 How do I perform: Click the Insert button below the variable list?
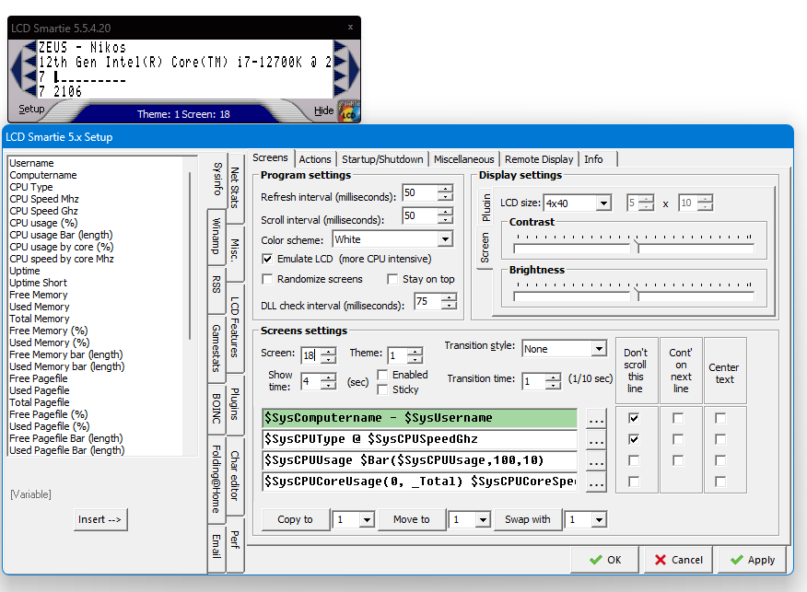99,519
